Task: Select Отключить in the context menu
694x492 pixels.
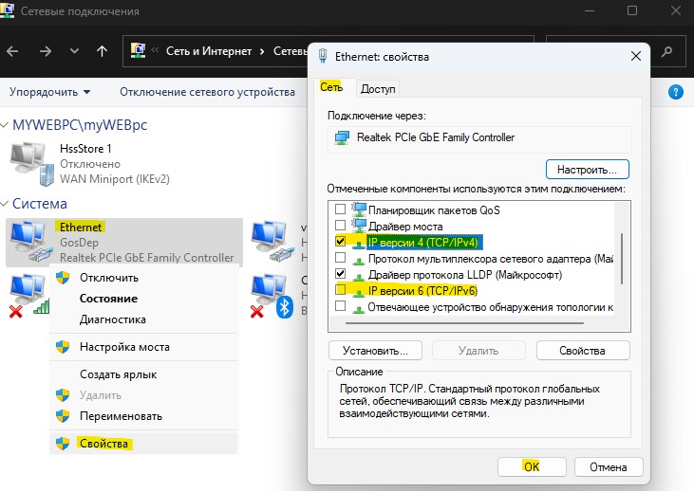Action: tap(143, 278)
